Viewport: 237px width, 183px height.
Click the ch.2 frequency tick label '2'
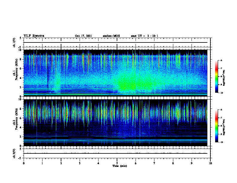(x=21, y=137)
